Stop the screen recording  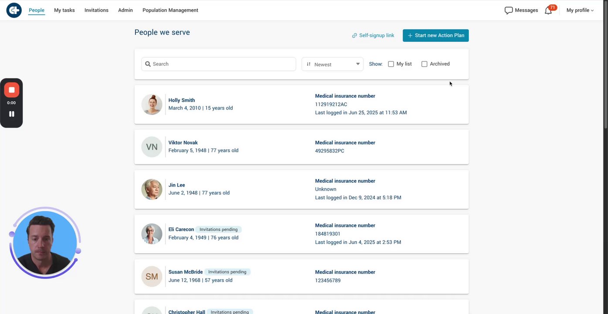click(x=12, y=90)
